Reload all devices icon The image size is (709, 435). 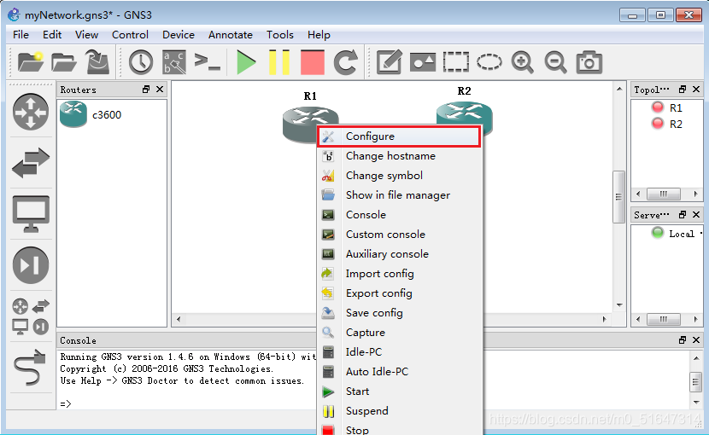[345, 62]
